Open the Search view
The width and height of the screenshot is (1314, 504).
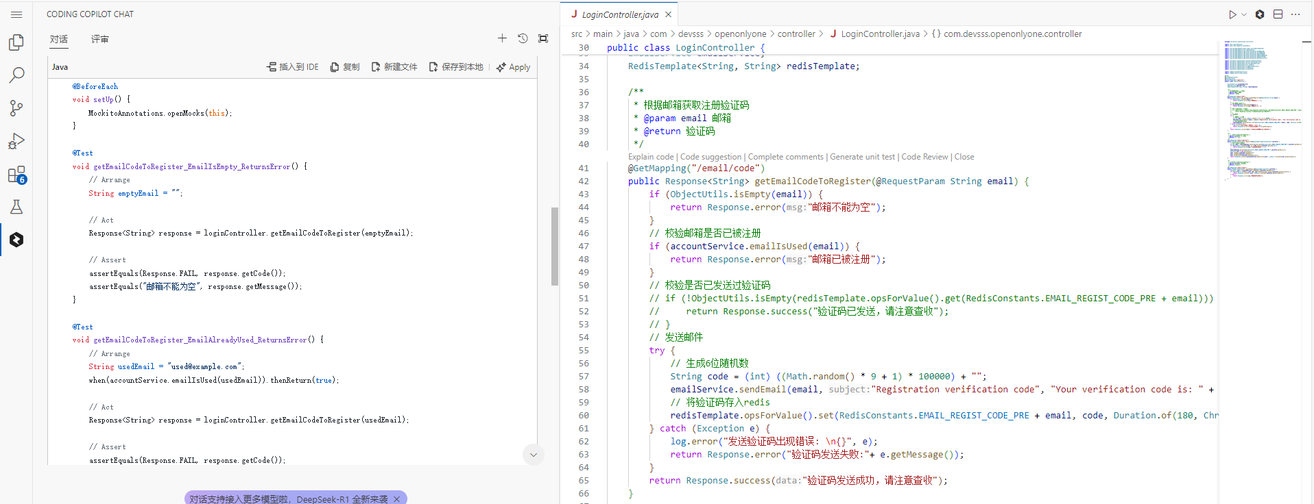point(16,75)
